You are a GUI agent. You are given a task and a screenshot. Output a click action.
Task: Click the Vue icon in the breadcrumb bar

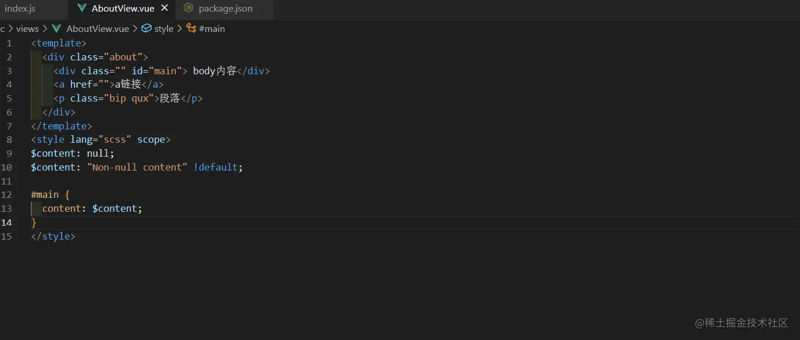pyautogui.click(x=56, y=28)
